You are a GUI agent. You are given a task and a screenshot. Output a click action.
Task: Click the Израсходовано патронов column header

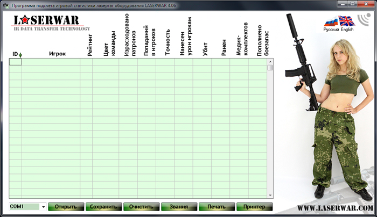130,35
